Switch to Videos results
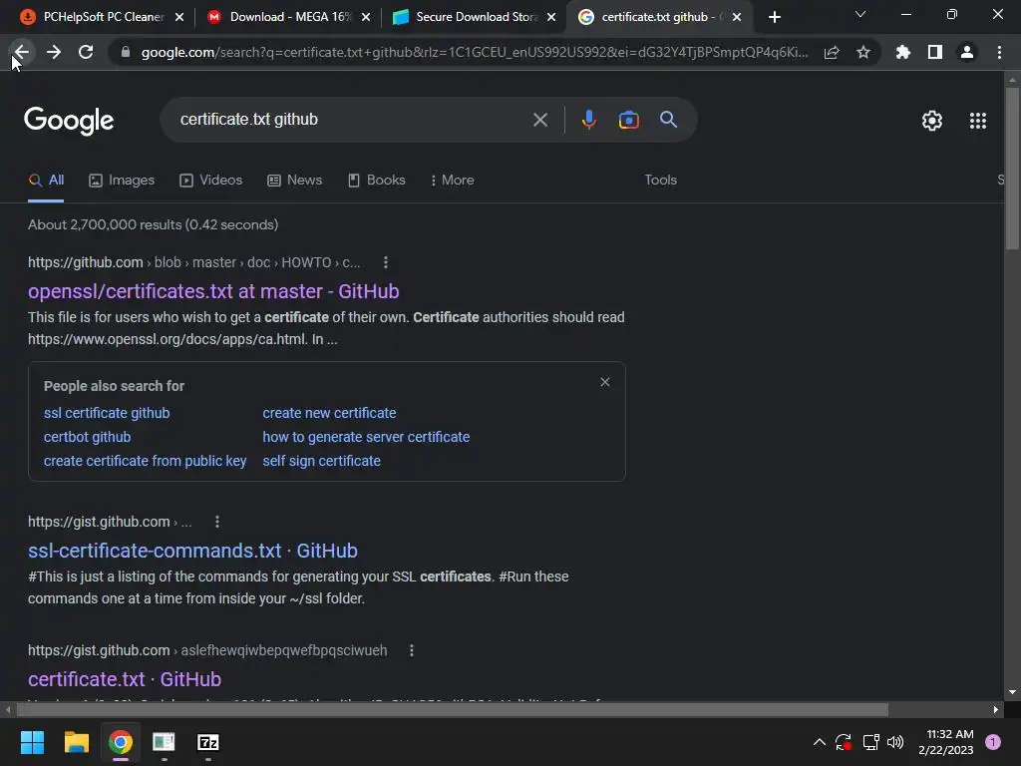The image size is (1021, 766). tap(211, 181)
